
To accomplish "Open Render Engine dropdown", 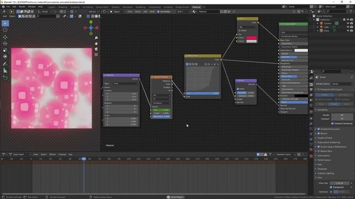I will pyautogui.click(x=342, y=83).
